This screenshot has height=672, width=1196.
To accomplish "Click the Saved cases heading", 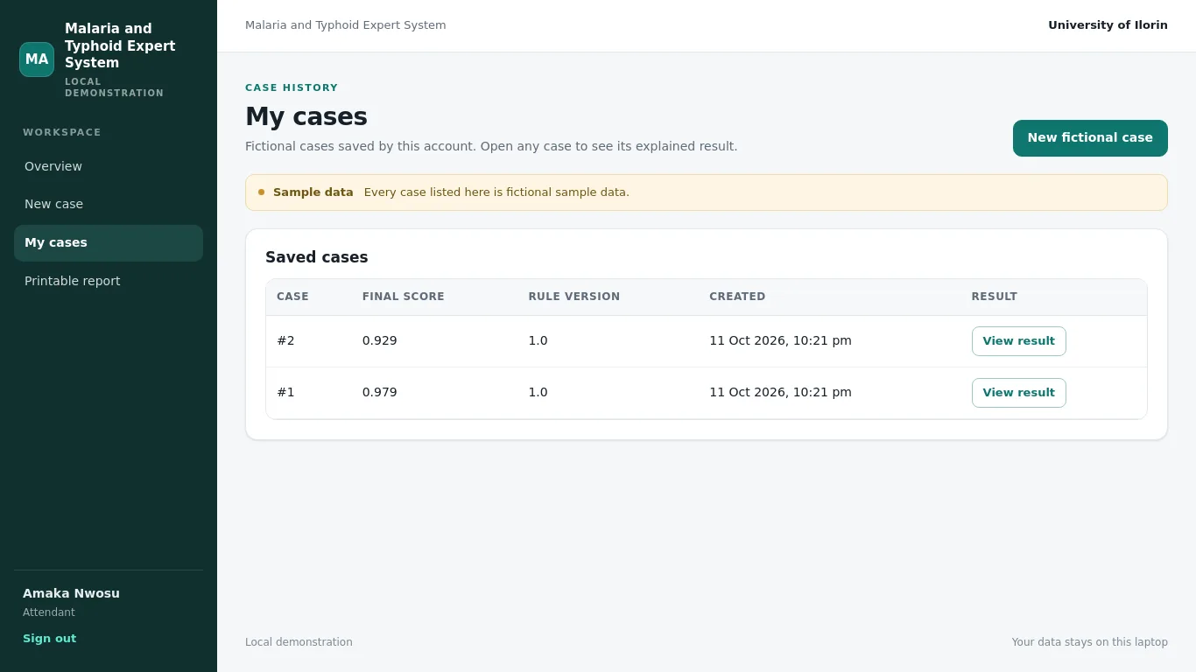I will (317, 257).
